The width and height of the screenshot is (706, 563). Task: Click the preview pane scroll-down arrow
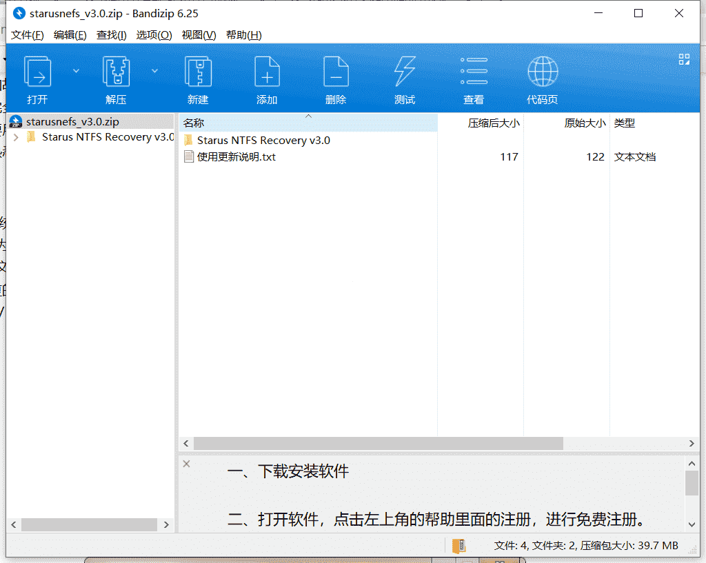pyautogui.click(x=692, y=524)
